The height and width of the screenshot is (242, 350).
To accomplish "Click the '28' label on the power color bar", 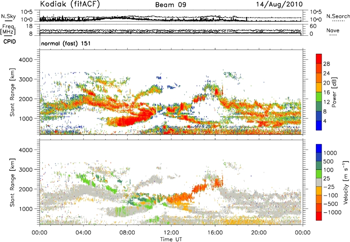I will tap(326, 64).
